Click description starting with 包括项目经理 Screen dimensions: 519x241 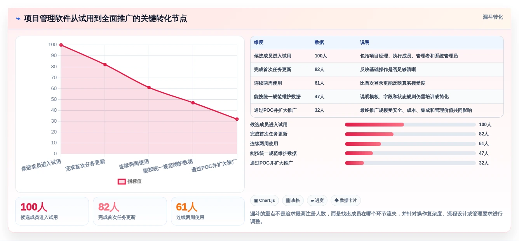coord(409,56)
